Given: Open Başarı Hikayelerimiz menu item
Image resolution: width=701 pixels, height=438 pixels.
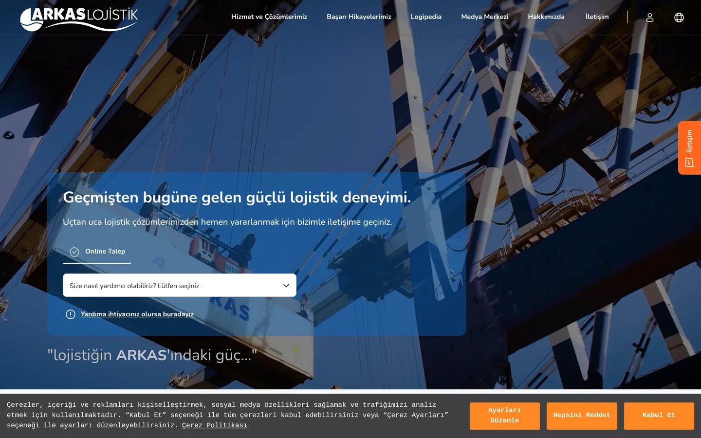Looking at the screenshot, I should (359, 17).
